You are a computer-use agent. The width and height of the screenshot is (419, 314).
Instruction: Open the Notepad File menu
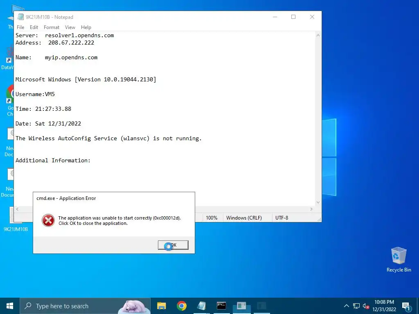20,27
